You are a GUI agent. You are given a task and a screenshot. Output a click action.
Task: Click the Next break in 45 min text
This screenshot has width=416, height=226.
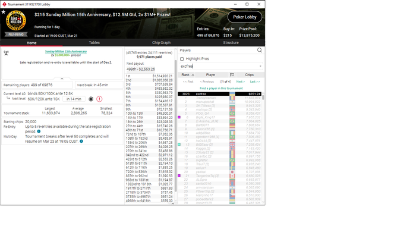[93, 85]
